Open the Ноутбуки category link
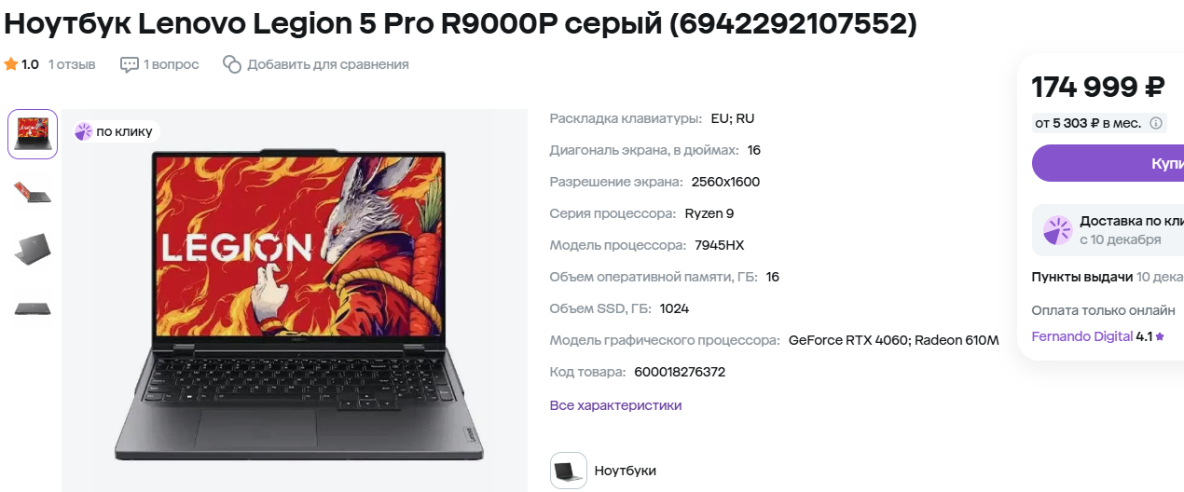 pos(626,471)
